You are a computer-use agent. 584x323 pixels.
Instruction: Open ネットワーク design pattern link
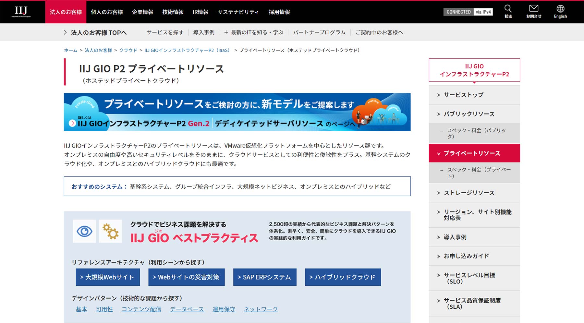coord(261,309)
